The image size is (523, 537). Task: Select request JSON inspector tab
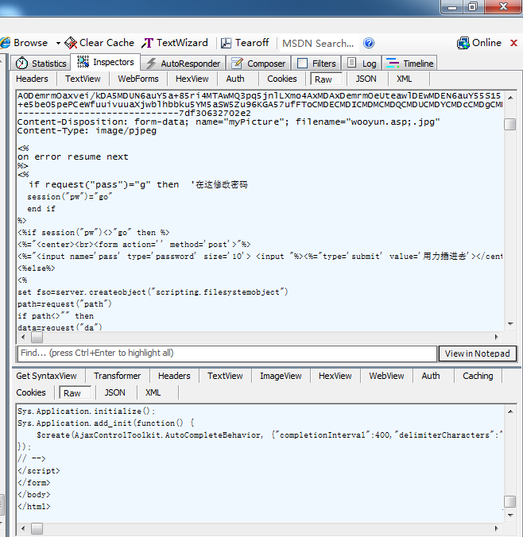[366, 79]
